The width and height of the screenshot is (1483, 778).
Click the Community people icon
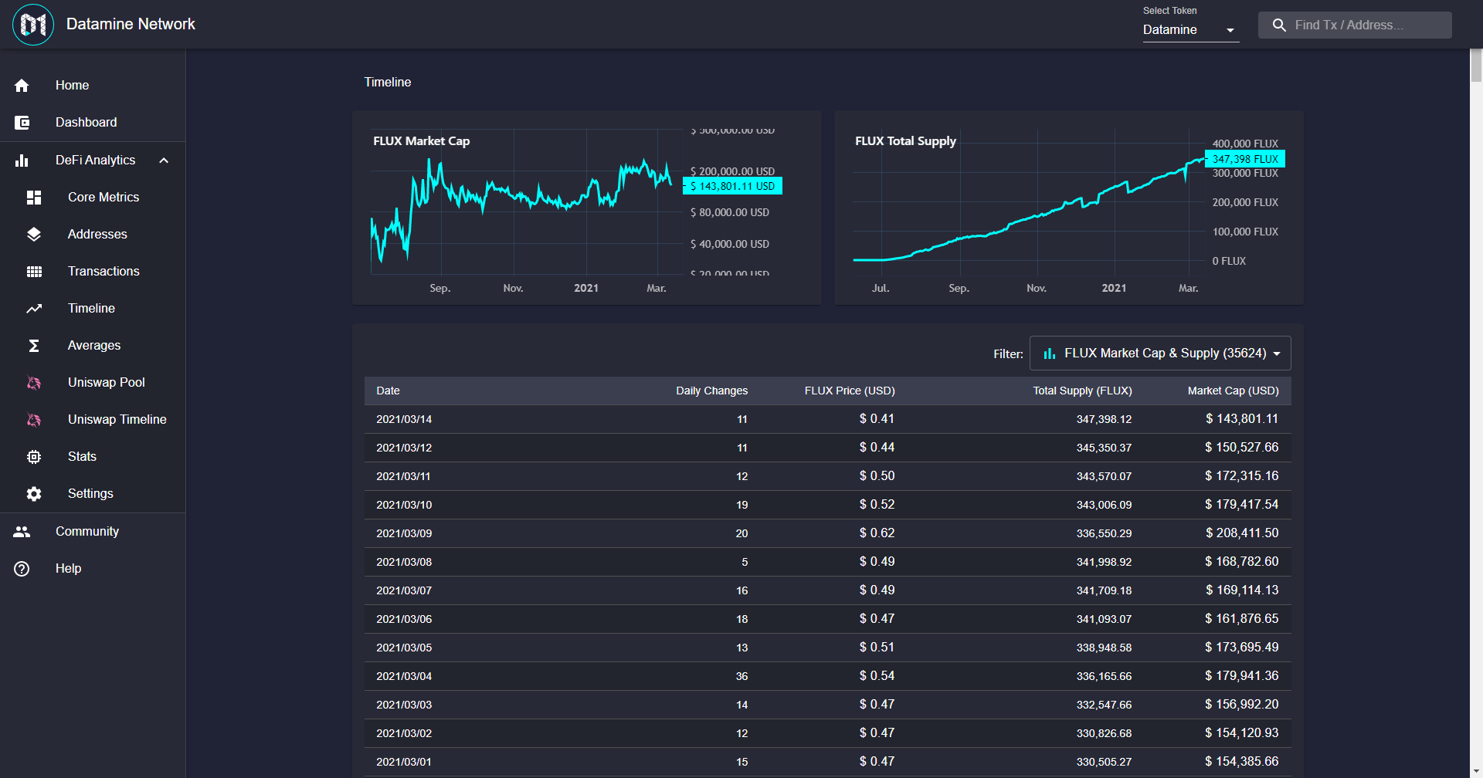pos(22,532)
